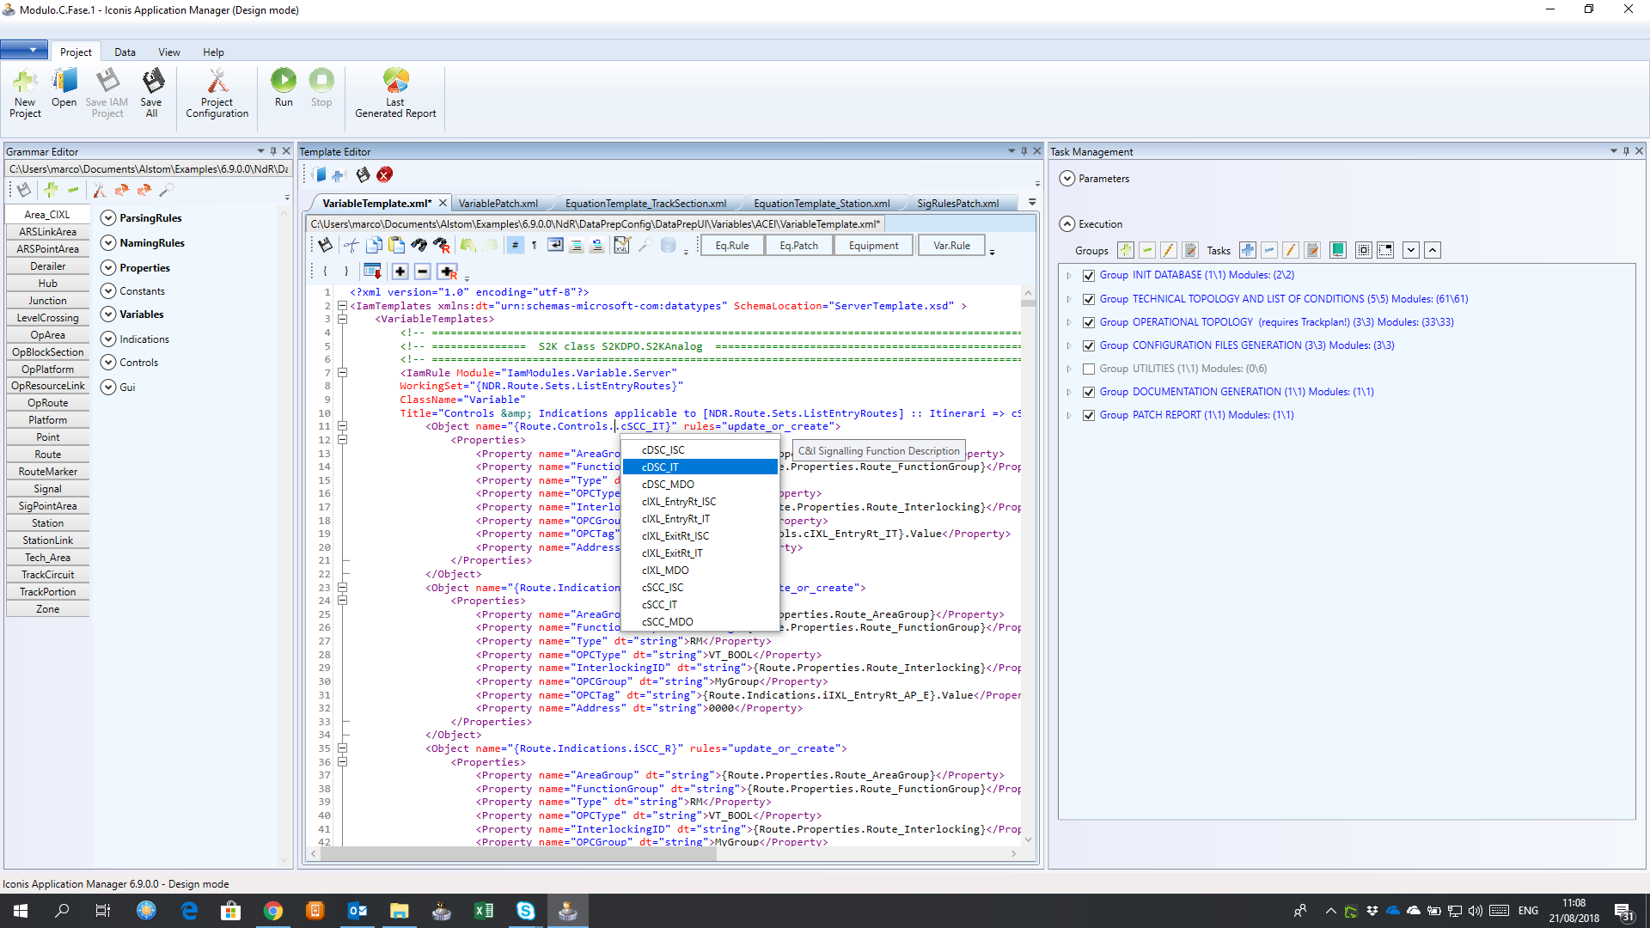This screenshot has width=1650, height=928.
Task: Check the Group UTILITIES checkbox
Action: [1089, 369]
